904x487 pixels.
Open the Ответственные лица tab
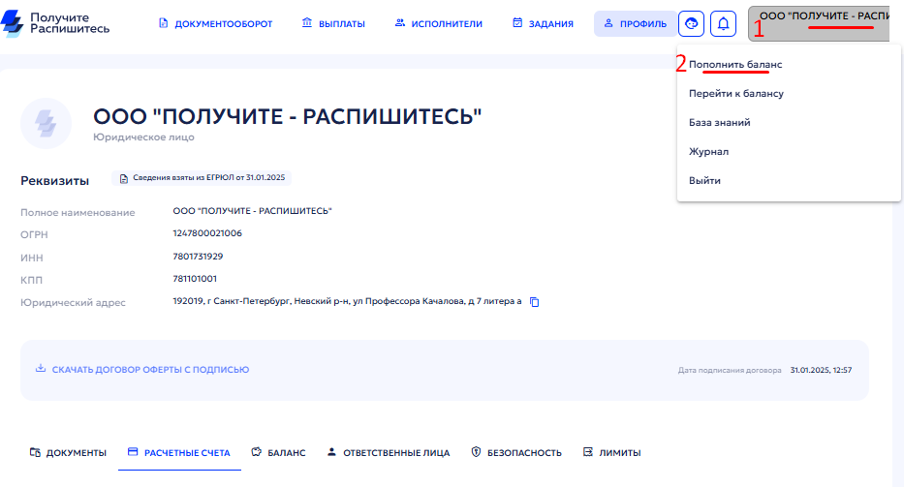388,452
